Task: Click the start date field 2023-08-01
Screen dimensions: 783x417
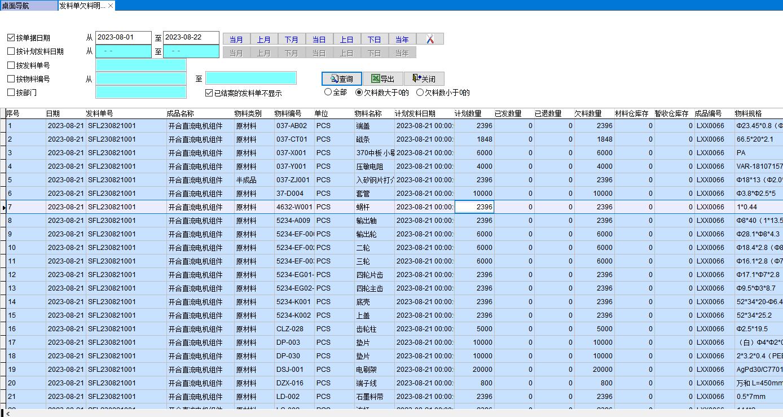Action: click(x=123, y=37)
